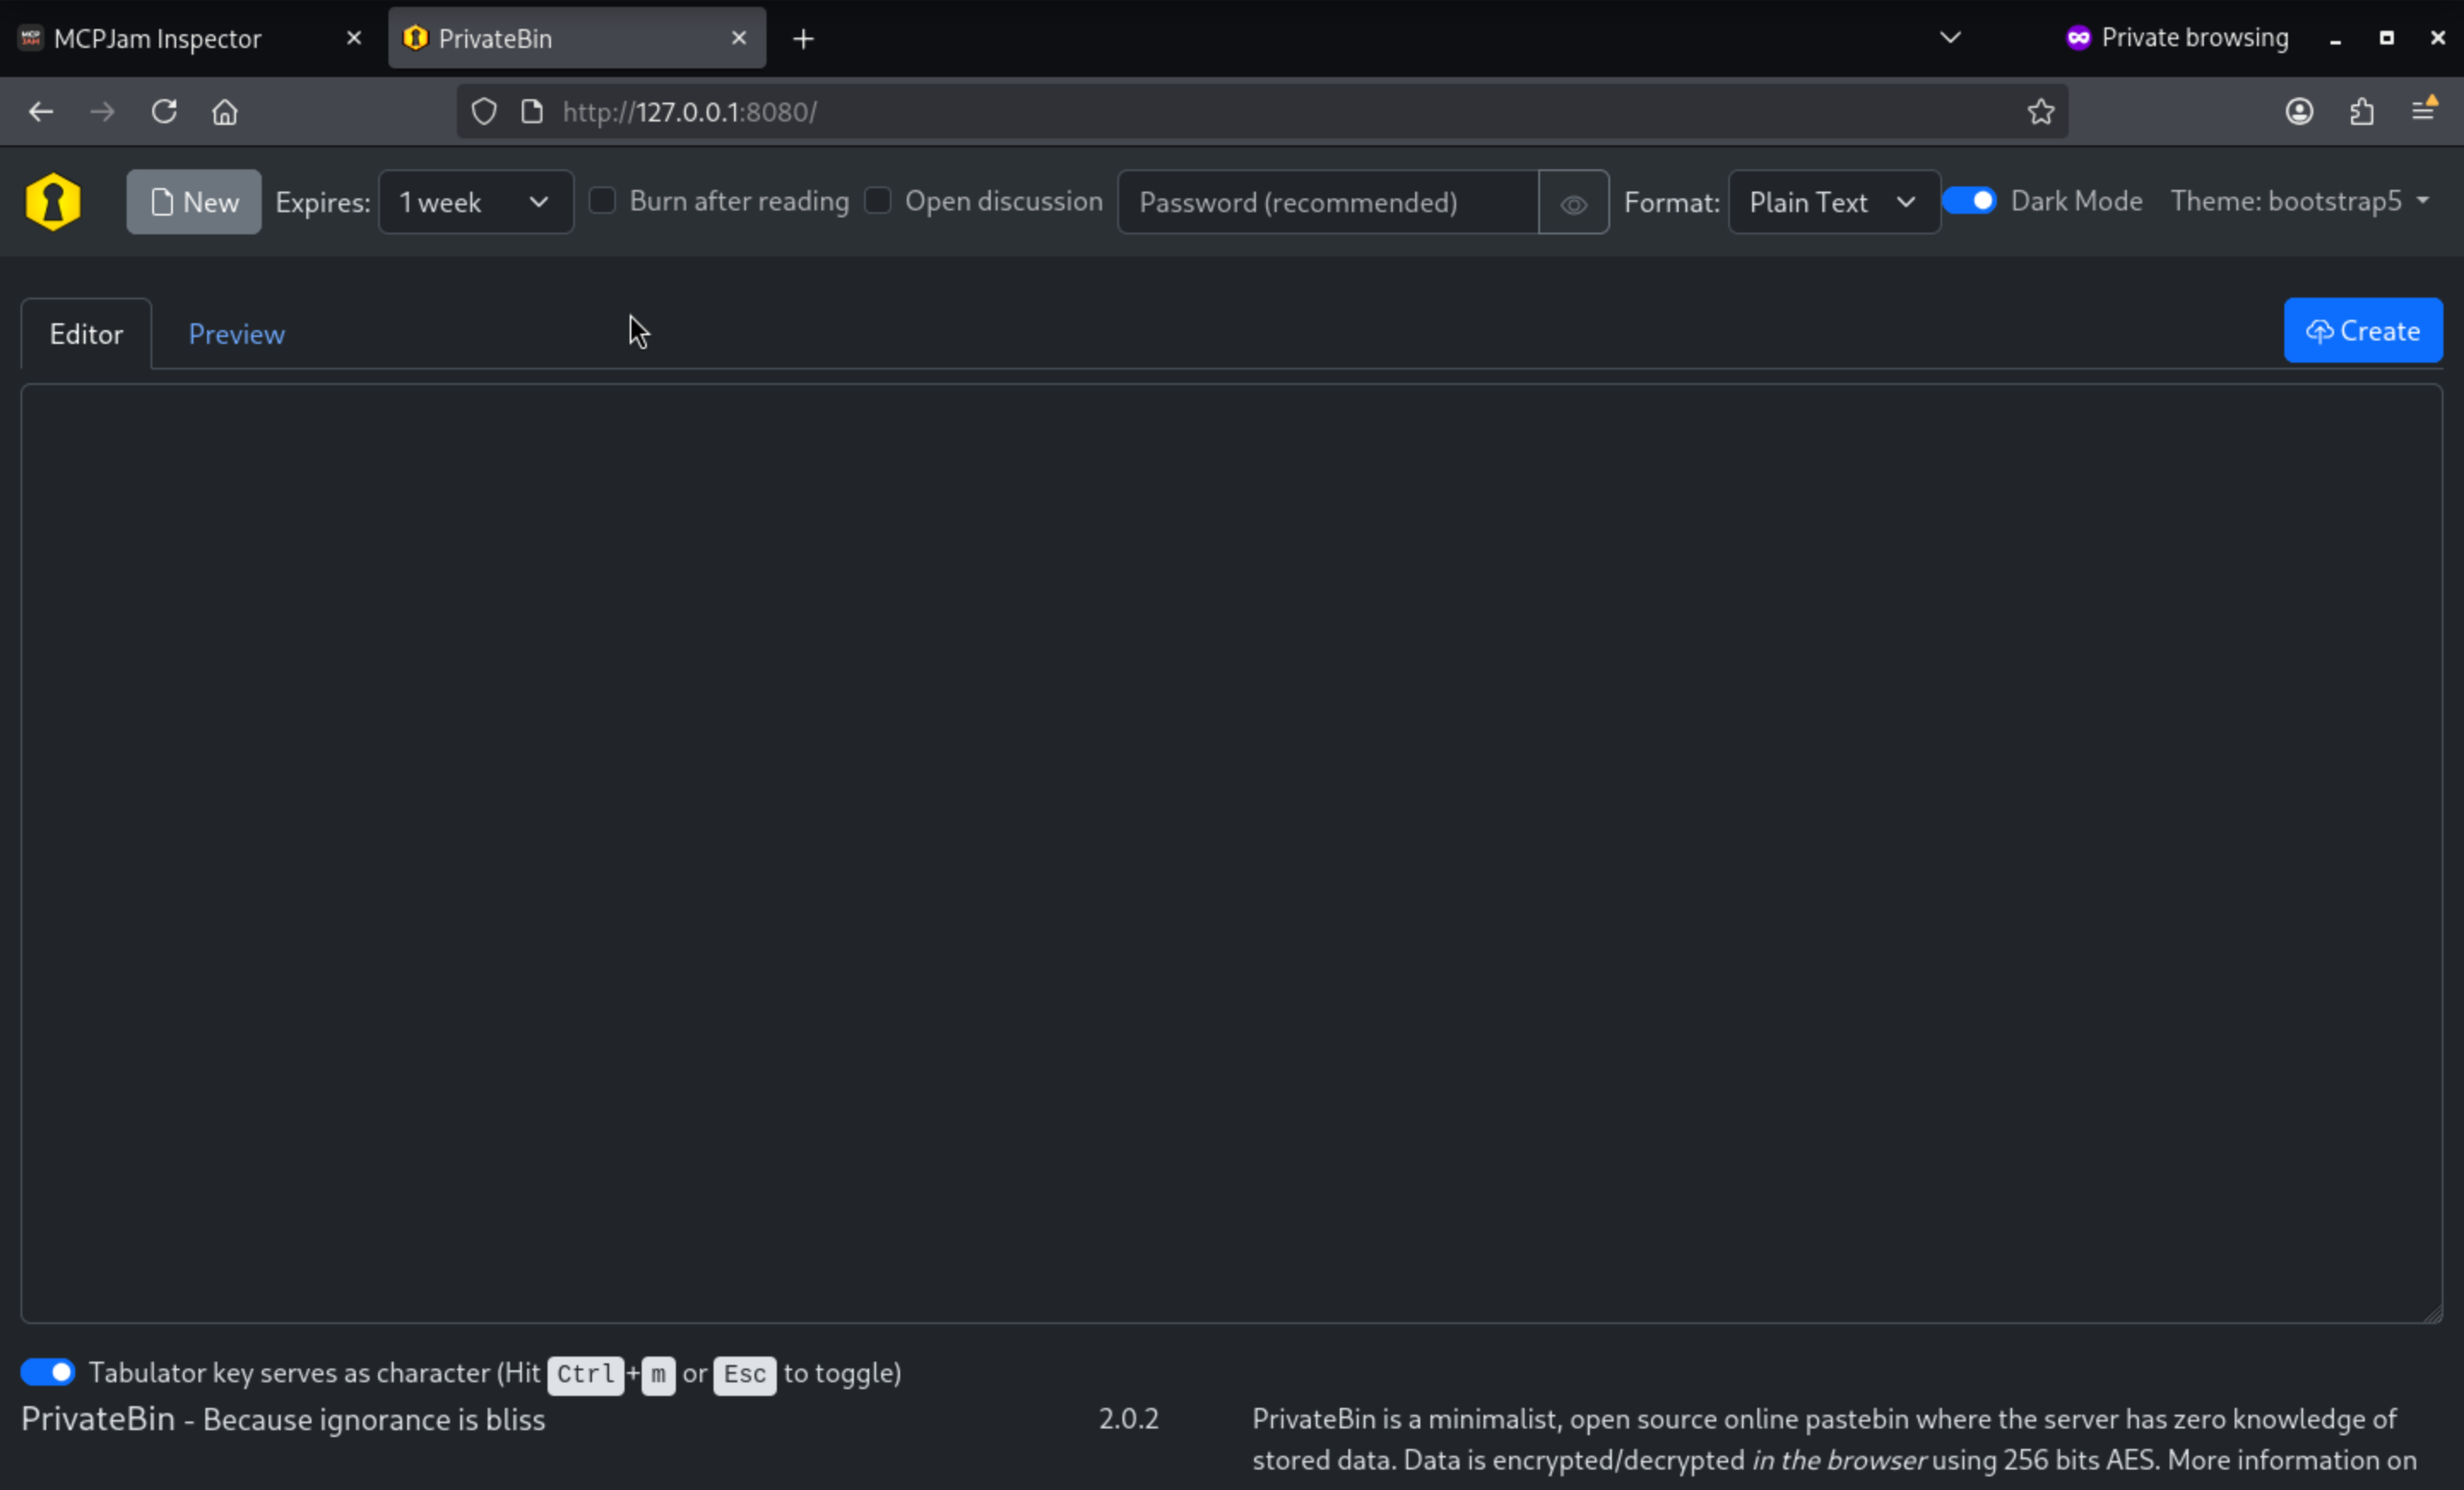Bookmark page with the star icon

click(2040, 112)
